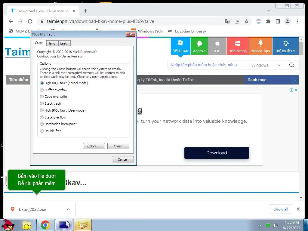Click the volume speaker tray icon
308x231 pixels.
click(x=275, y=225)
